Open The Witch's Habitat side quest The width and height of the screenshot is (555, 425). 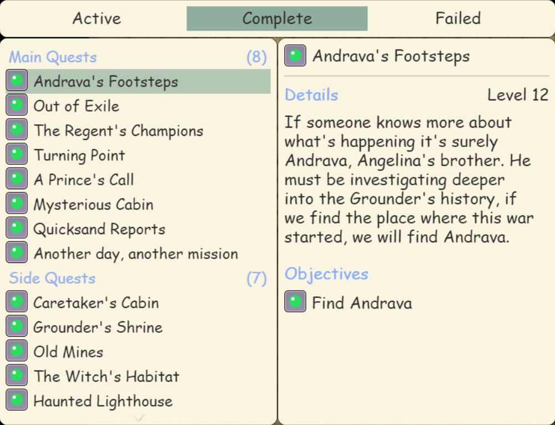click(106, 376)
